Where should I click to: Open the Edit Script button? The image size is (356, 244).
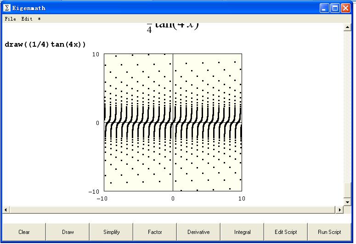tap(286, 232)
